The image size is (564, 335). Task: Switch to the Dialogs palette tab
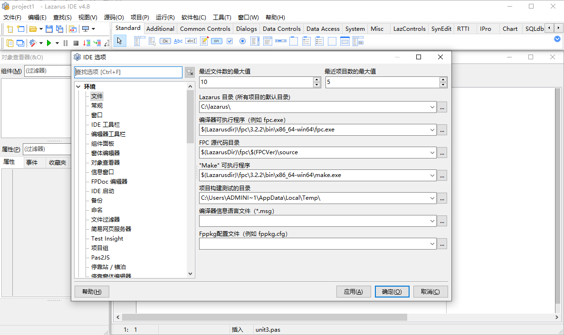[247, 29]
